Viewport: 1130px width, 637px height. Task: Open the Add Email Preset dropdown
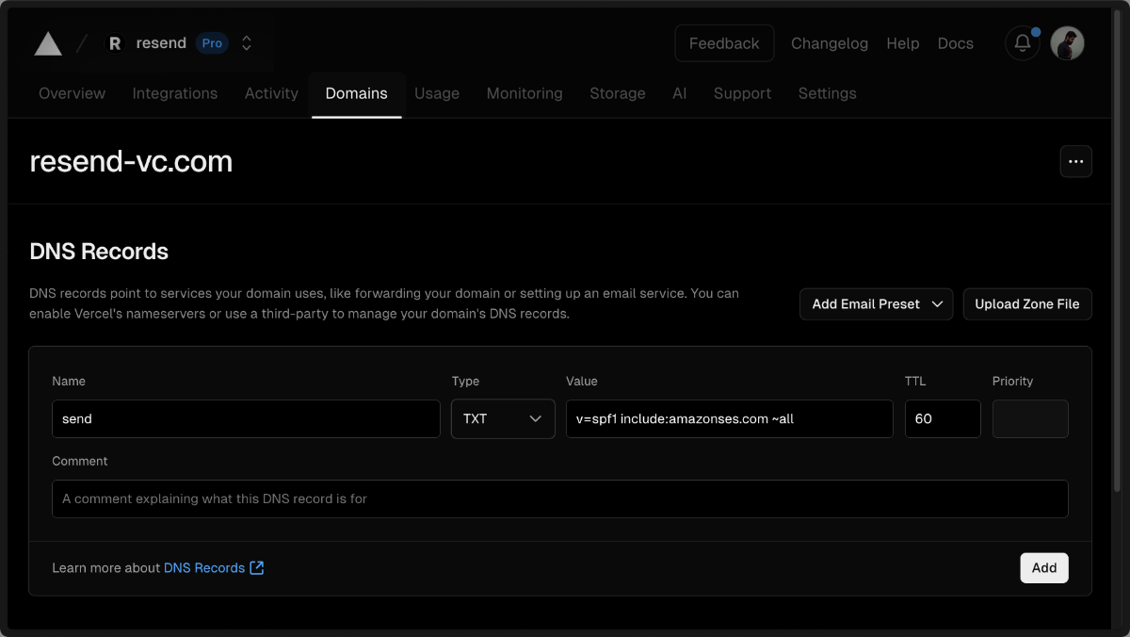coord(877,304)
